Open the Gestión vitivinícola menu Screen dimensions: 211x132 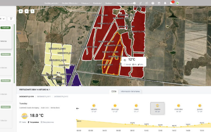[70, 3]
